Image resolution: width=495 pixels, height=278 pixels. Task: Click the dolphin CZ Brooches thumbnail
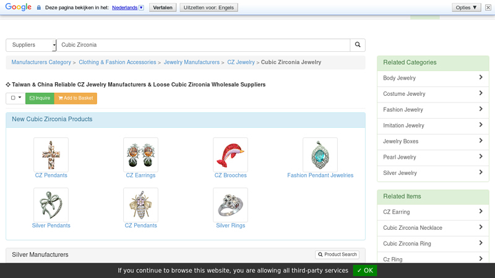tap(230, 154)
